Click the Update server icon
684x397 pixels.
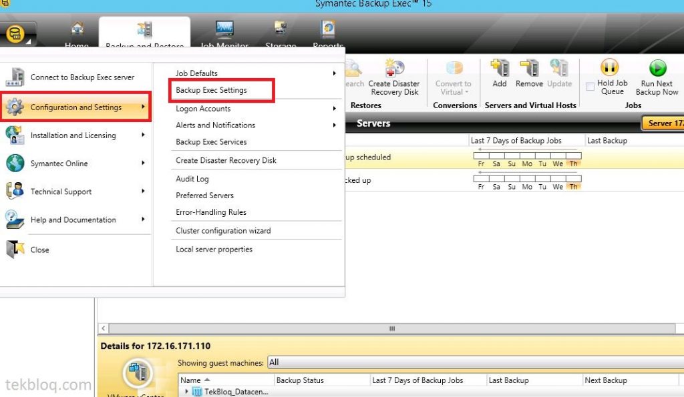[x=559, y=68]
